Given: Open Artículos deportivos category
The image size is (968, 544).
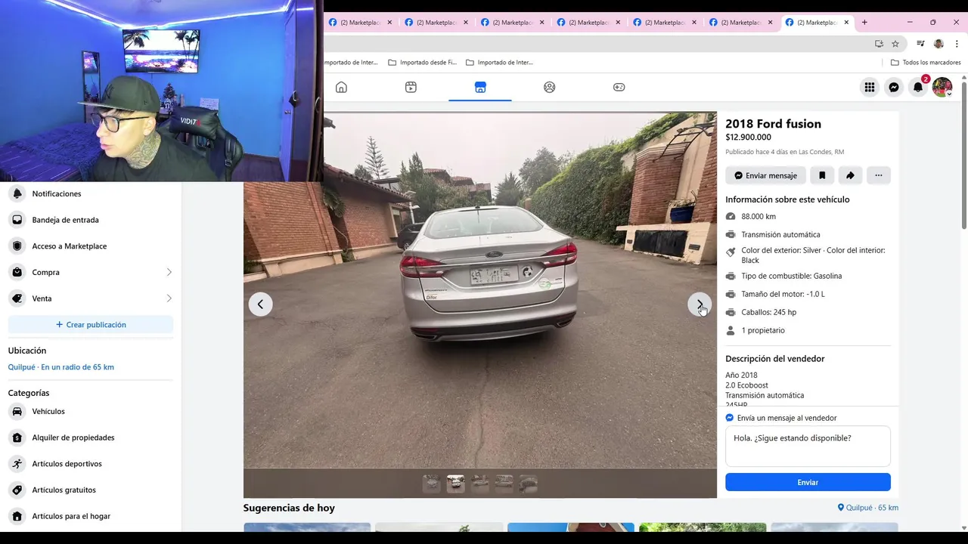Looking at the screenshot, I should 91,464.
